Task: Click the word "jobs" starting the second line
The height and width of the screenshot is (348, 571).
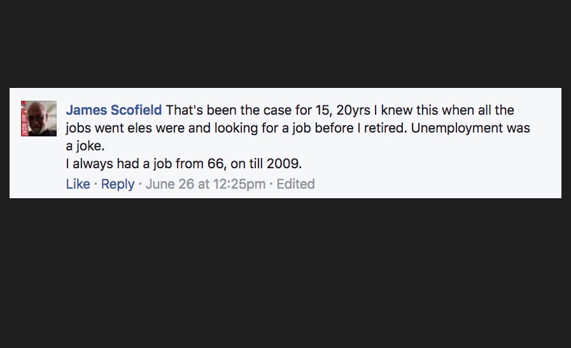Action: 79,127
